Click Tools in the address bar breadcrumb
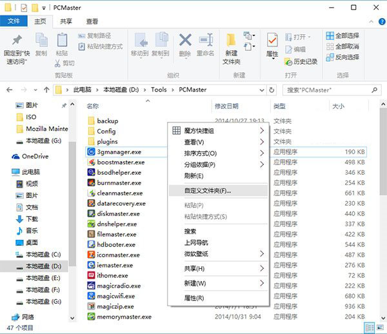This screenshot has width=387, height=334. pyautogui.click(x=159, y=90)
